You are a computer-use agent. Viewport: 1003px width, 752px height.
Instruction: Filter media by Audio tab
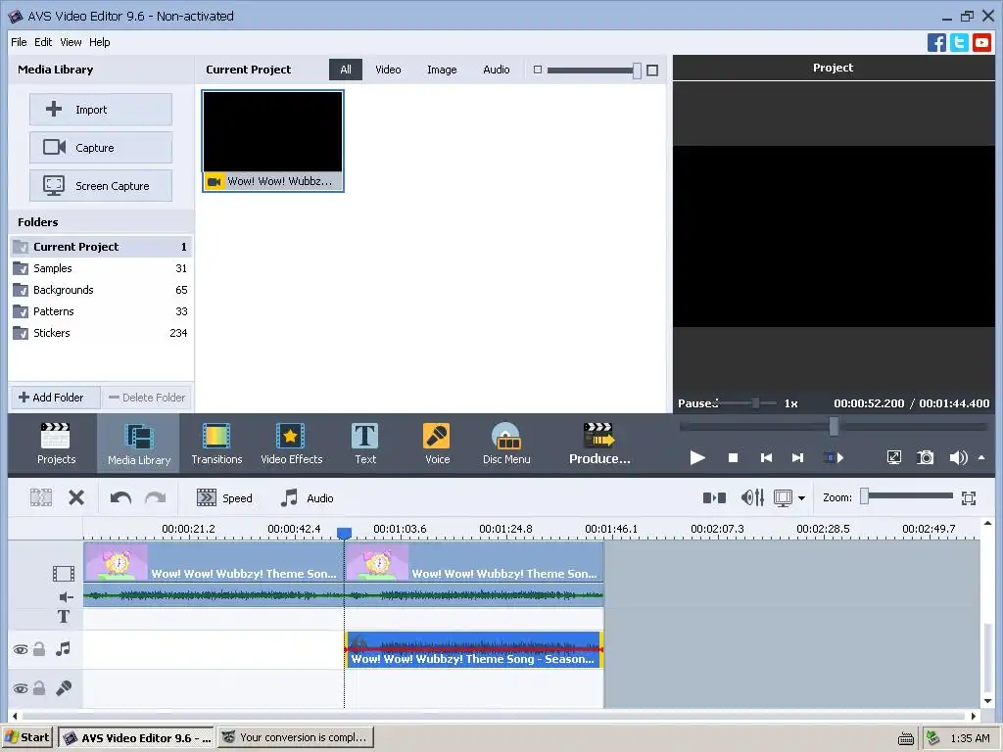pyautogui.click(x=496, y=70)
